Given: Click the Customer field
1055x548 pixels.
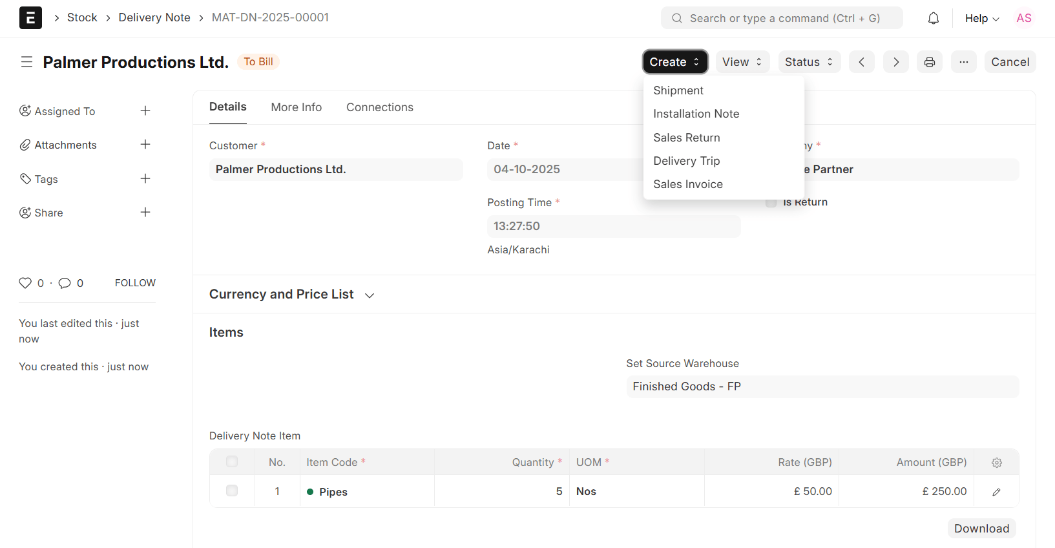Looking at the screenshot, I should click(x=336, y=169).
